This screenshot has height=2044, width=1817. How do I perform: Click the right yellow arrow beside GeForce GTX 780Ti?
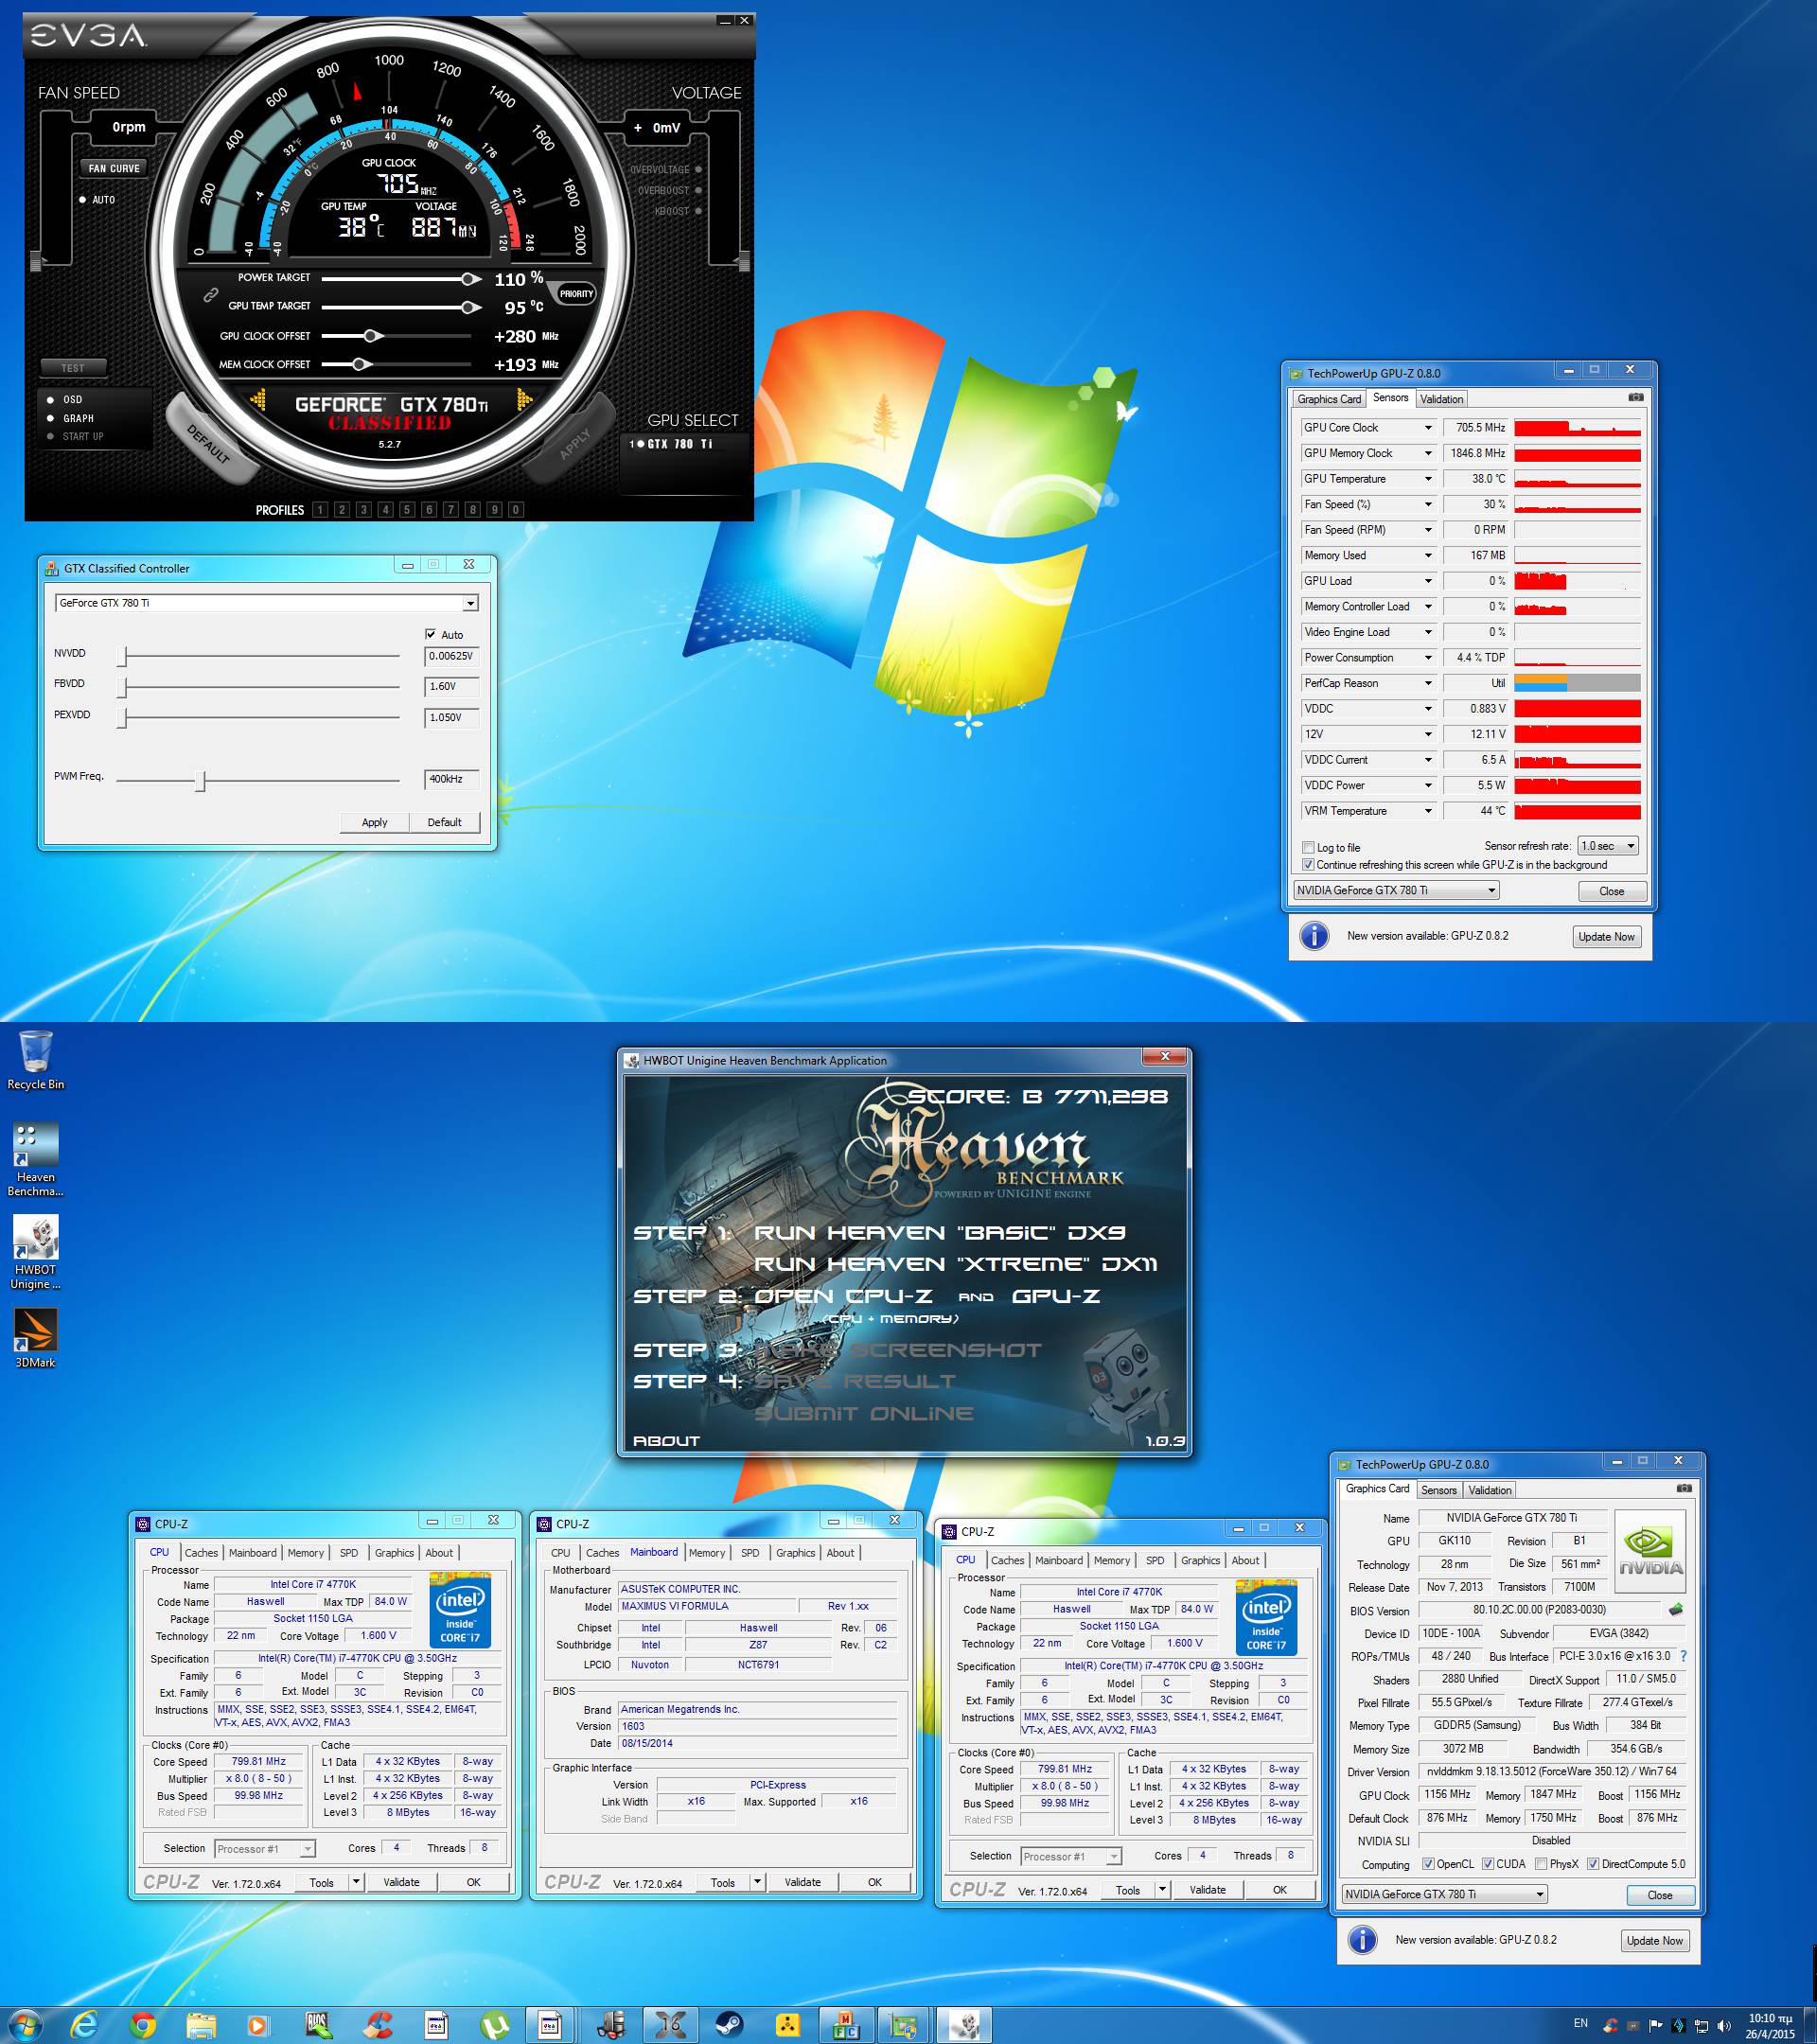pos(524,401)
